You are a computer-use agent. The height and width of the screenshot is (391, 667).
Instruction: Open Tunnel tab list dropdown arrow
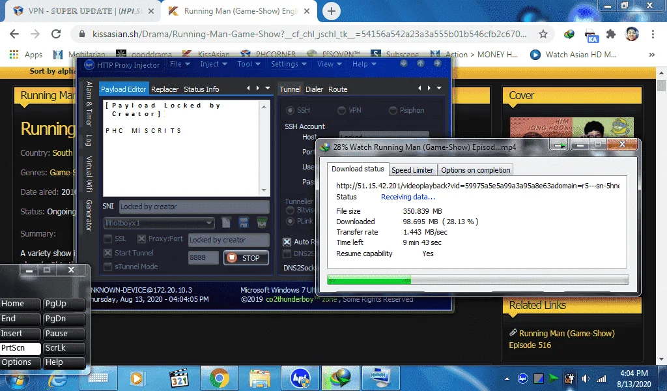click(x=440, y=88)
